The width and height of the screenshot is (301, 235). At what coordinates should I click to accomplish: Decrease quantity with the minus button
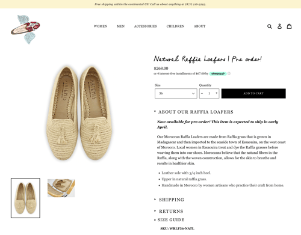tap(202, 93)
